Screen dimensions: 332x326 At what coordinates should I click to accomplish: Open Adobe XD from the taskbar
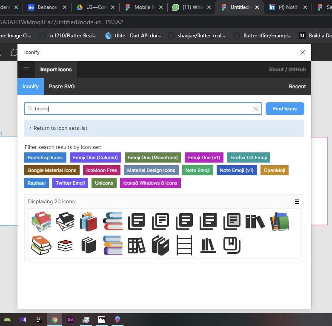click(x=70, y=320)
